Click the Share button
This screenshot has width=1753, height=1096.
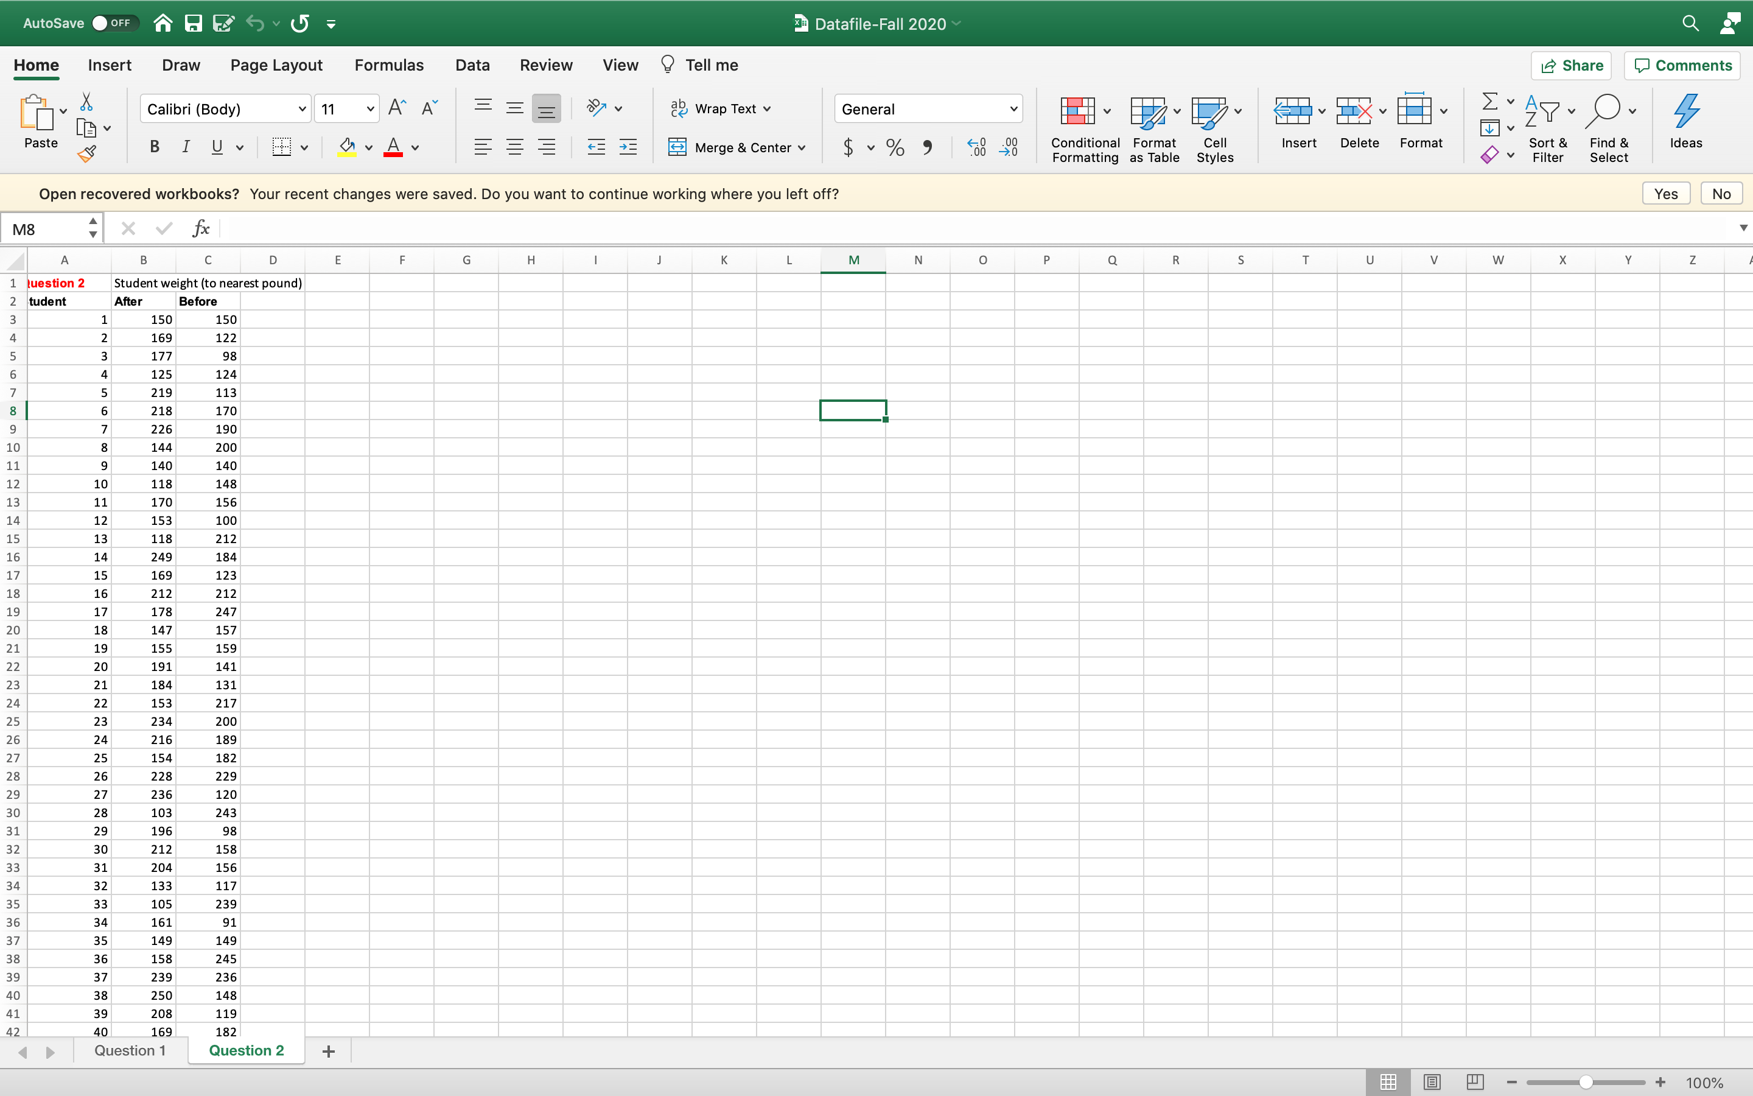coord(1572,65)
